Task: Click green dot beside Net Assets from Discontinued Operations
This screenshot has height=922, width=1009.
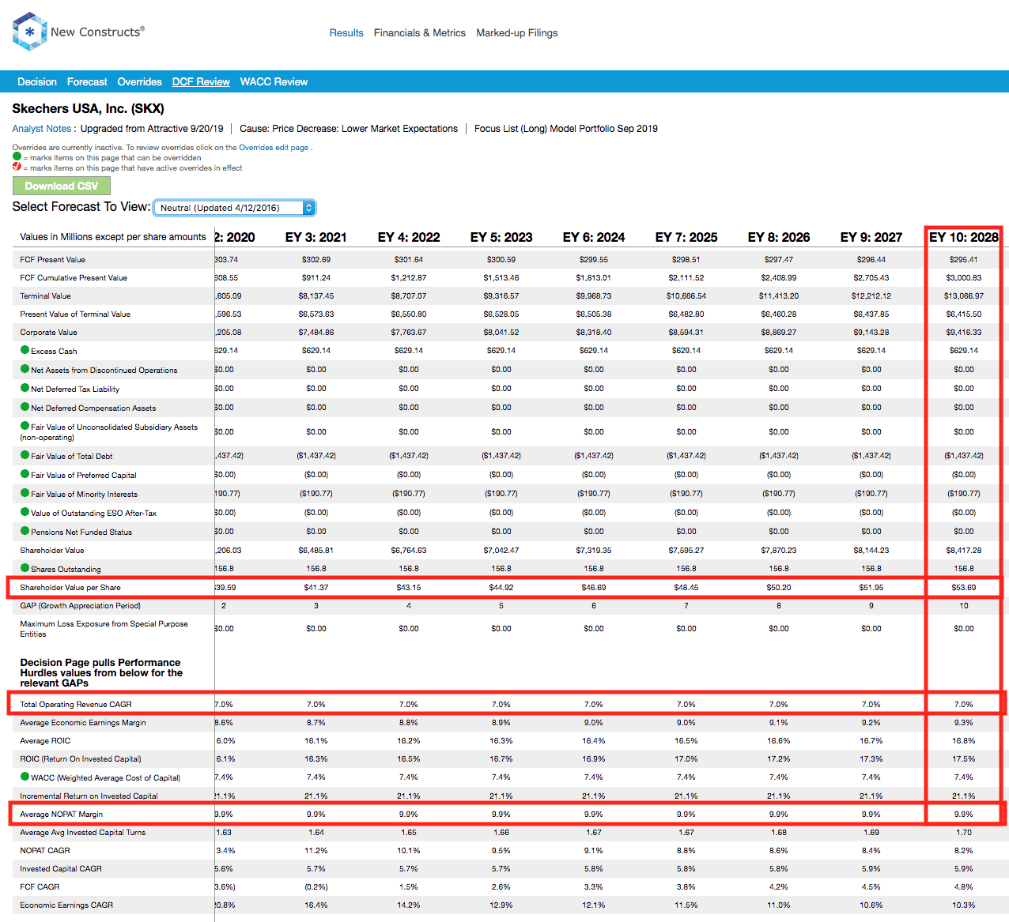Action: [x=25, y=369]
